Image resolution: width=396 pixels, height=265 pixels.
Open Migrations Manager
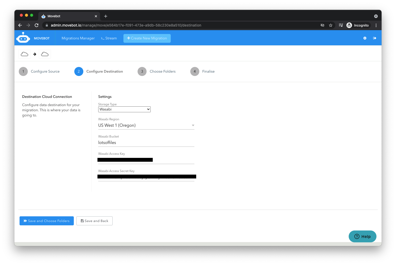pyautogui.click(x=78, y=38)
